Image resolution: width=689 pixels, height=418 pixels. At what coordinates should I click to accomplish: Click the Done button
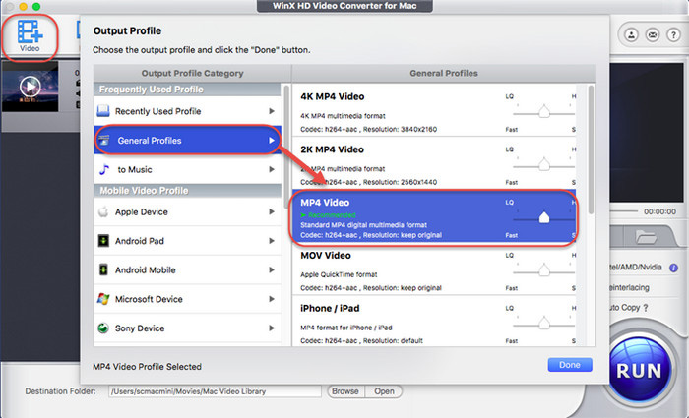[x=570, y=365]
